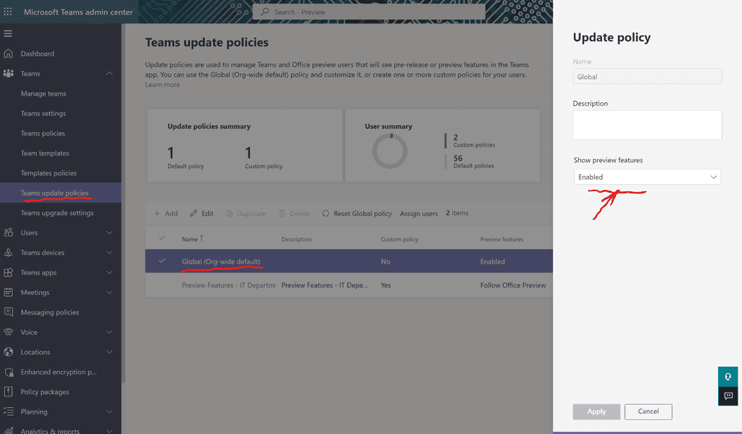Deselect the Global (Org-wide default) row checkmark
The height and width of the screenshot is (434, 742).
(162, 262)
